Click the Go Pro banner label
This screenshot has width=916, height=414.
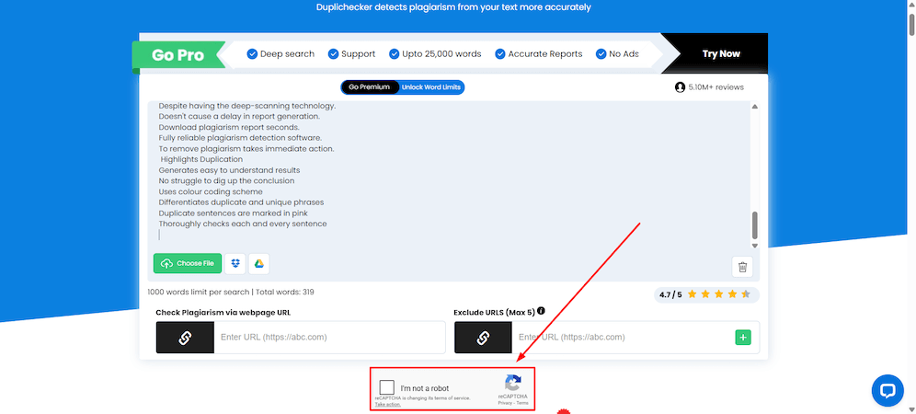pyautogui.click(x=177, y=55)
